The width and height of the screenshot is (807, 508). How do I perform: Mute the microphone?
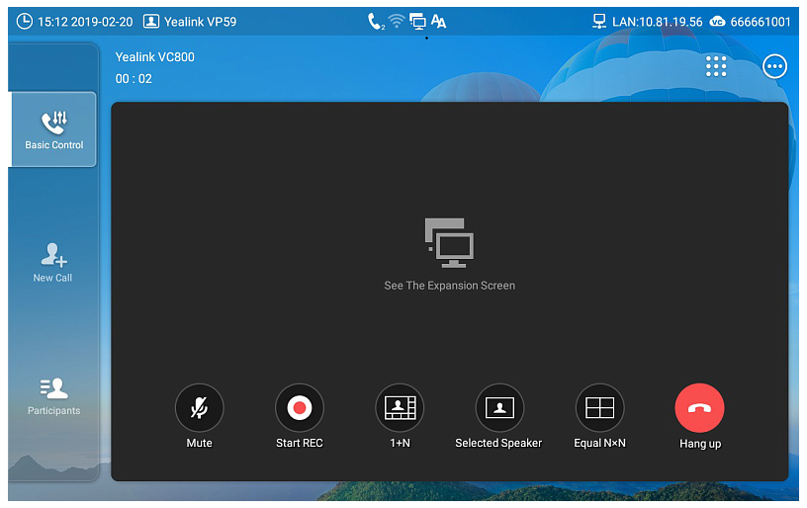coord(199,408)
